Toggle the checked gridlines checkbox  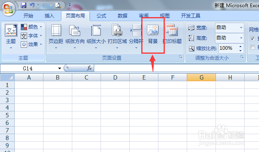coord(252,38)
